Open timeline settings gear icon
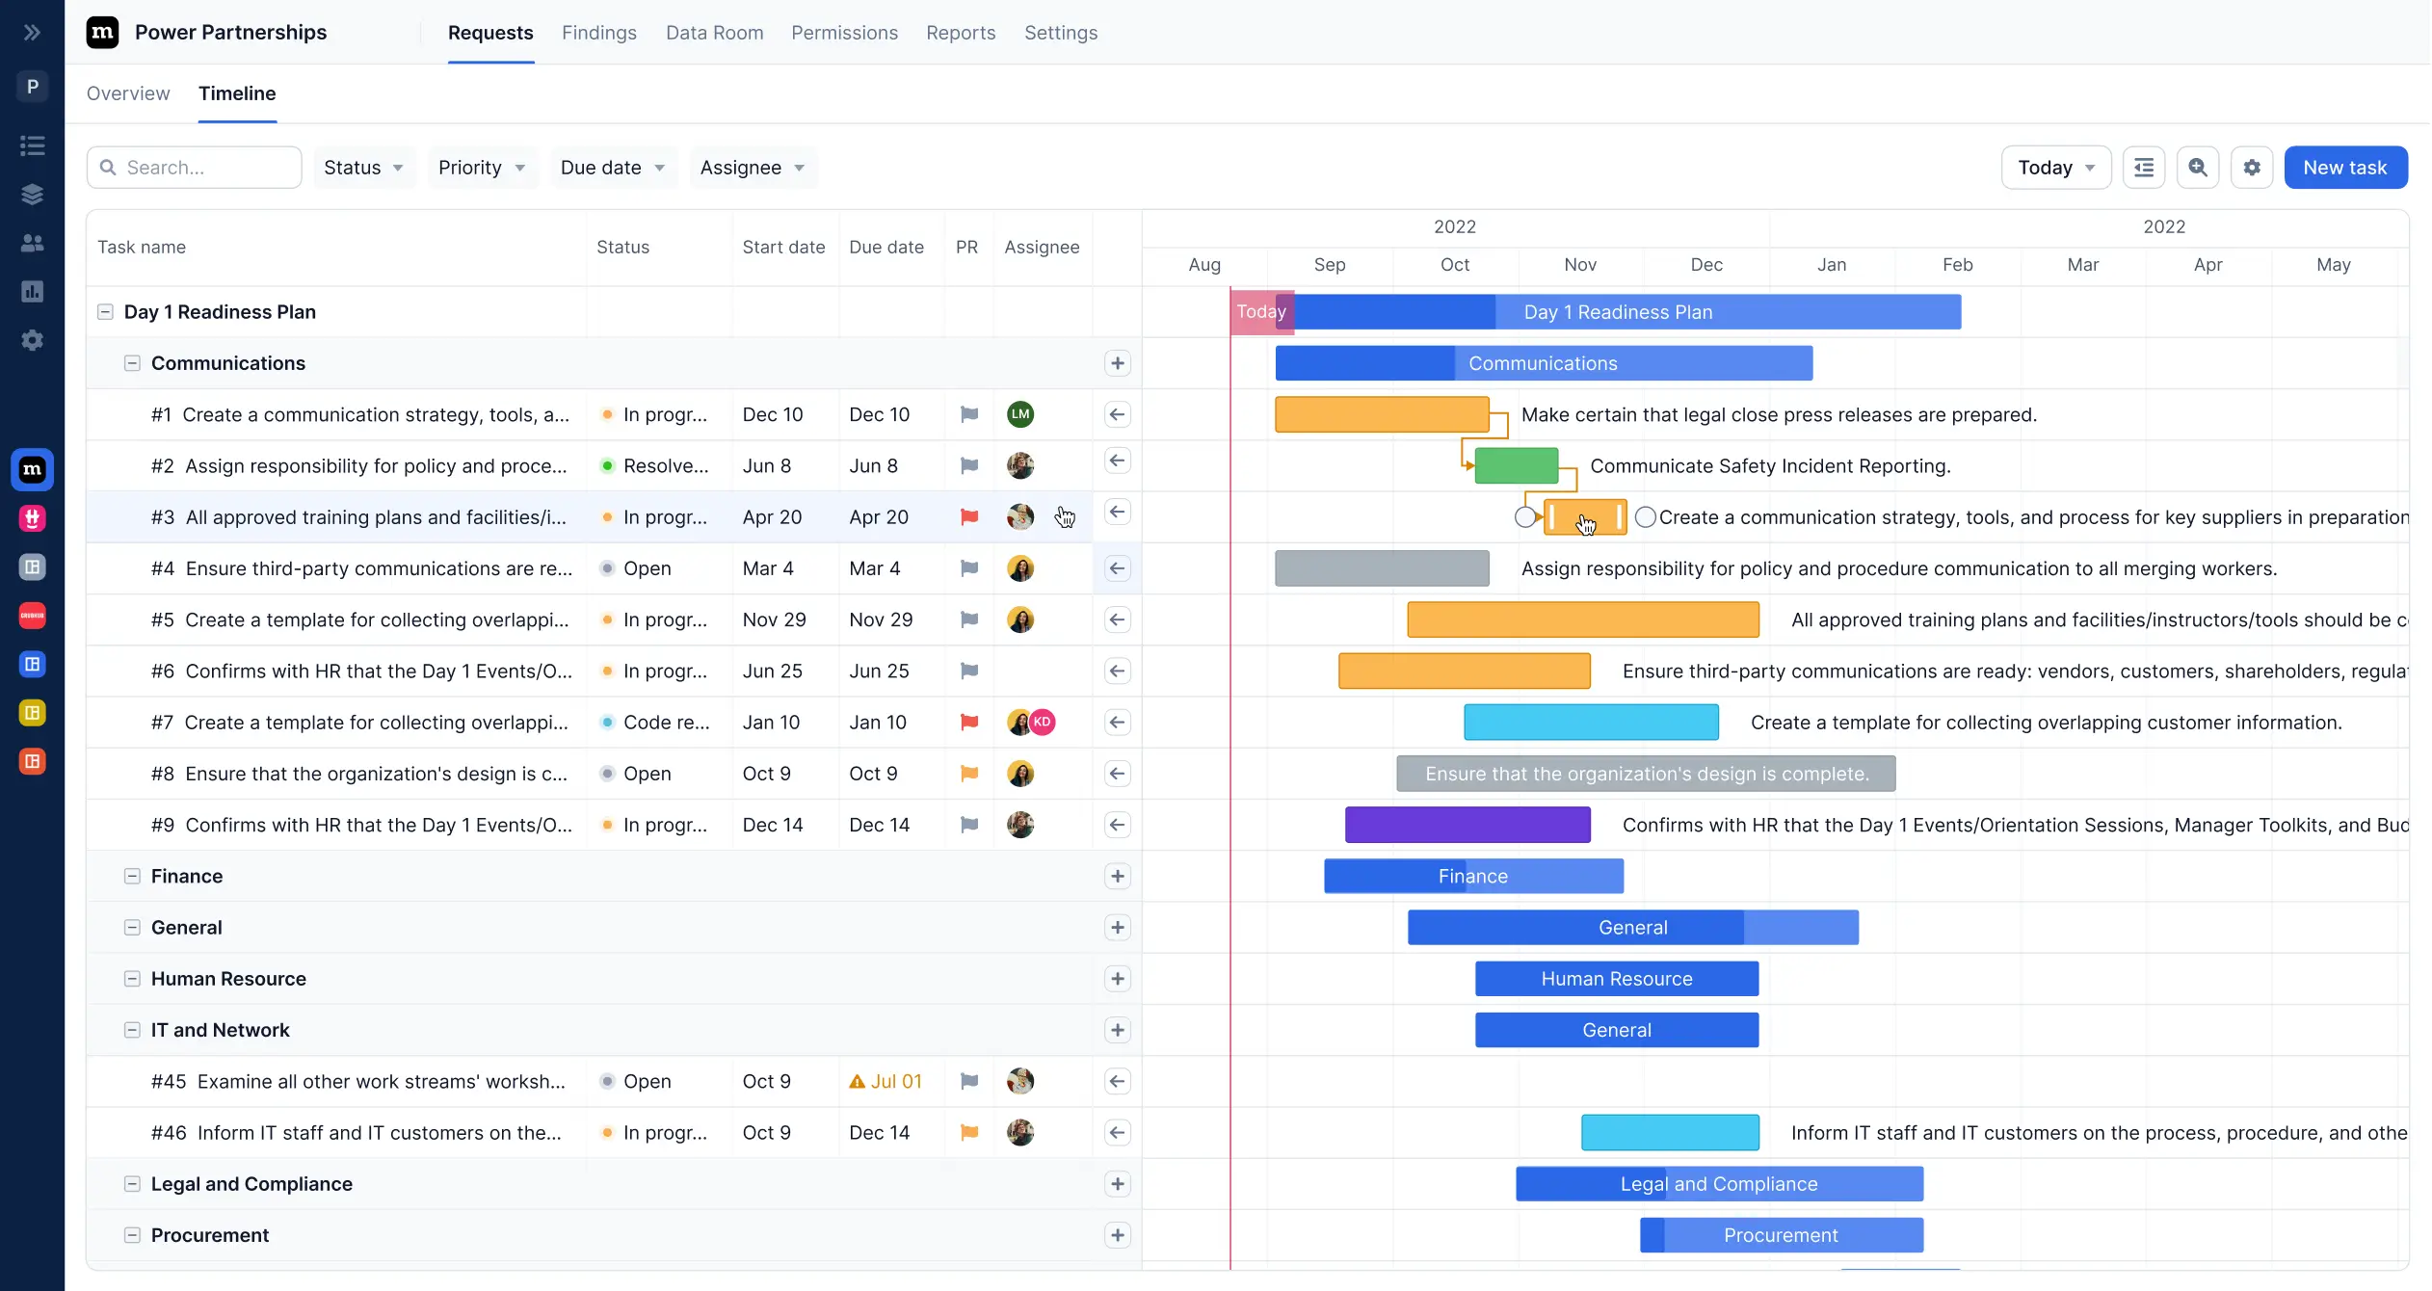Viewport: 2432px width, 1291px height. click(2252, 168)
